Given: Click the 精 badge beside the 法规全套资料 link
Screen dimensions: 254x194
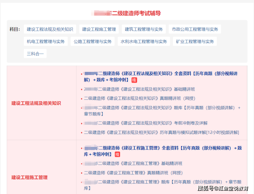Looking at the screenshot, I should pos(135,80).
